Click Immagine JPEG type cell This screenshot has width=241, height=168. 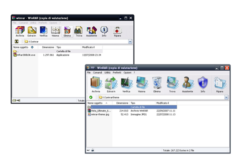pyautogui.click(x=139, y=115)
